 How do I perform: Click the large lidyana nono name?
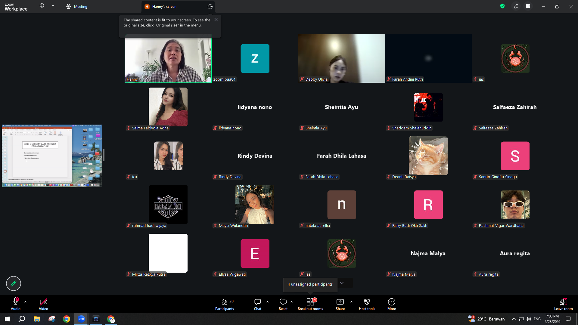click(255, 107)
